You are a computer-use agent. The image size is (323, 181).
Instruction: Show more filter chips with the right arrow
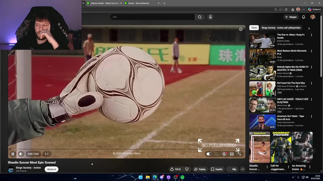tap(309, 28)
